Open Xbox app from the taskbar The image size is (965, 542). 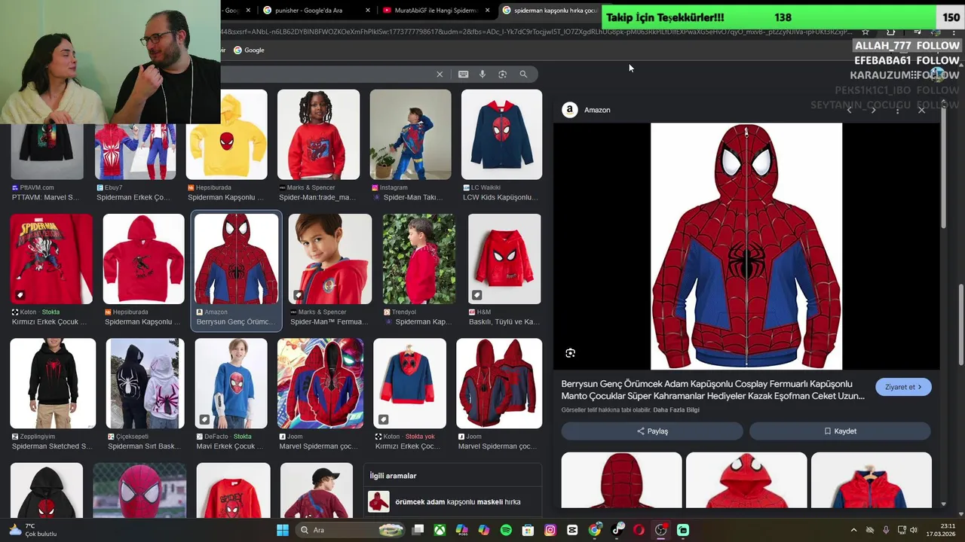[440, 530]
